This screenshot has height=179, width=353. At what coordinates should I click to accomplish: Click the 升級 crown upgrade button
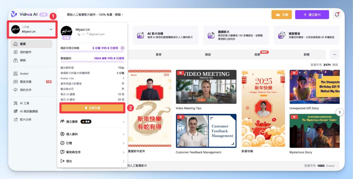coord(282,14)
